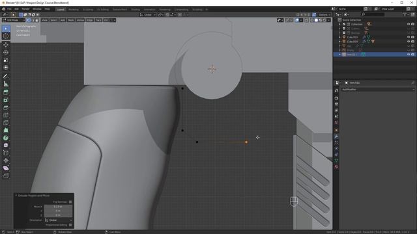Switch to the Shading workspace tab
This screenshot has height=234, width=417.
tap(136, 10)
